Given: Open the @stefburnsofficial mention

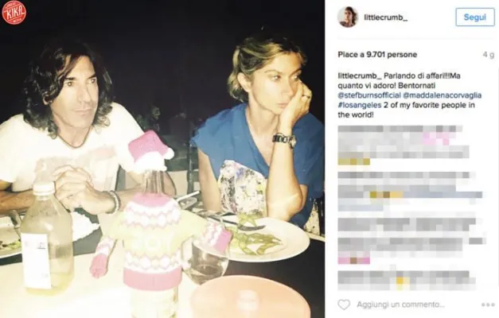Looking at the screenshot, I should (x=369, y=95).
